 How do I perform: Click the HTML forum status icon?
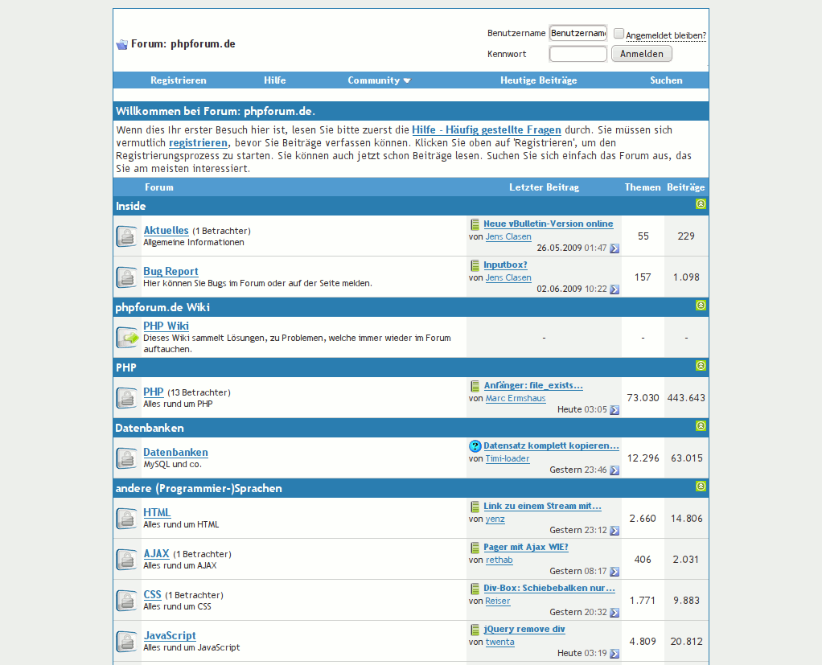click(x=126, y=519)
